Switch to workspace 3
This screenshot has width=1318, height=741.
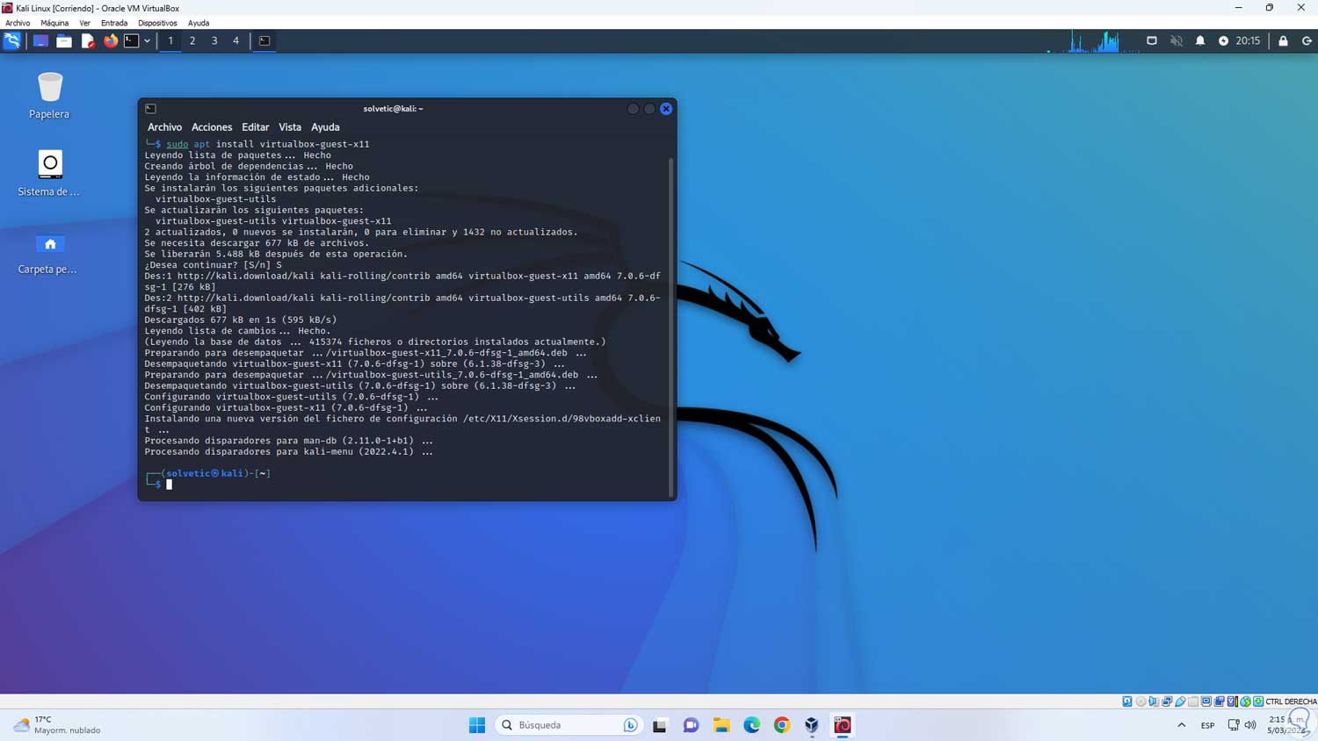(x=214, y=40)
